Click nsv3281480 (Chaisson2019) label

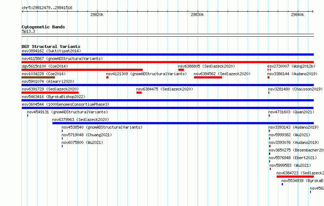[295, 89]
